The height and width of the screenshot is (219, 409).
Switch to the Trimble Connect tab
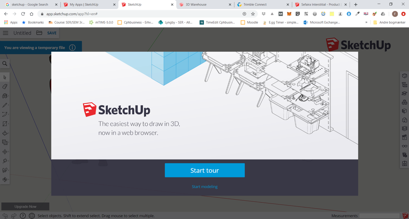pos(263,4)
